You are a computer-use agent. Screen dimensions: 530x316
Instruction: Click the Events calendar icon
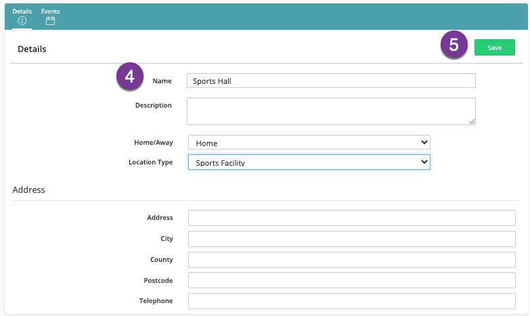pos(50,21)
